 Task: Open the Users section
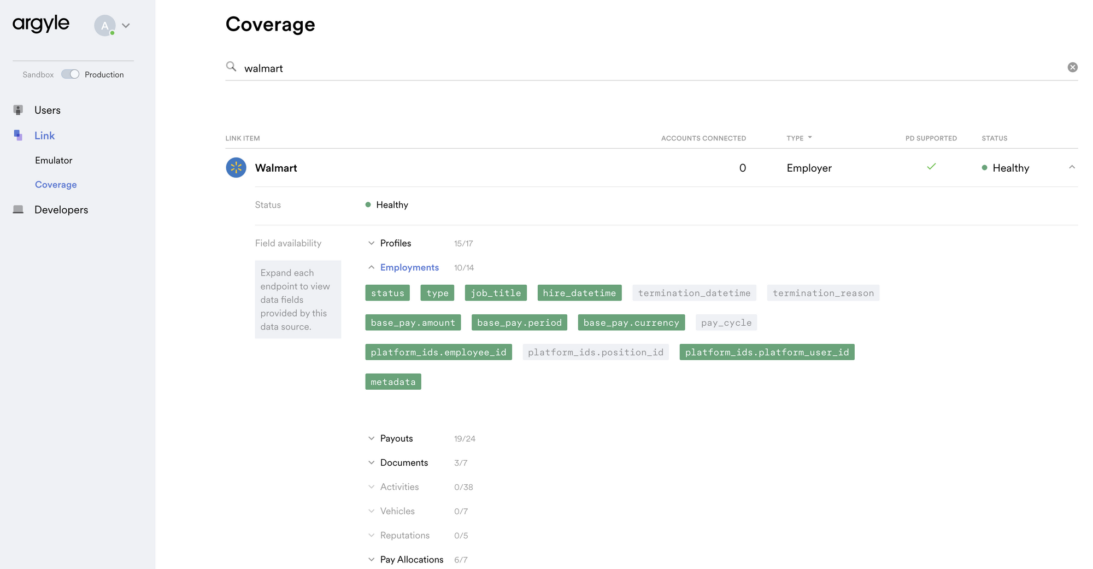[48, 110]
